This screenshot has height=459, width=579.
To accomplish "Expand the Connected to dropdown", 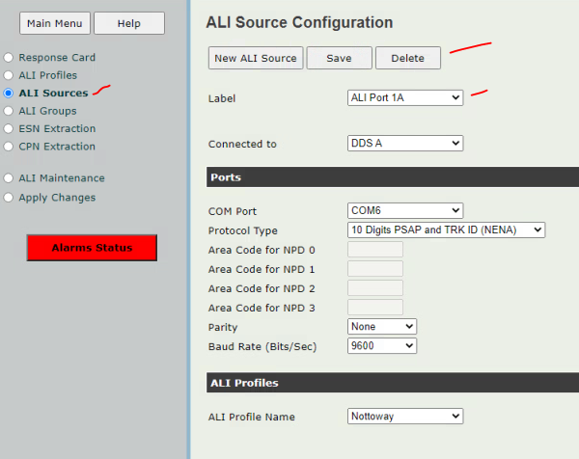I will tap(405, 143).
